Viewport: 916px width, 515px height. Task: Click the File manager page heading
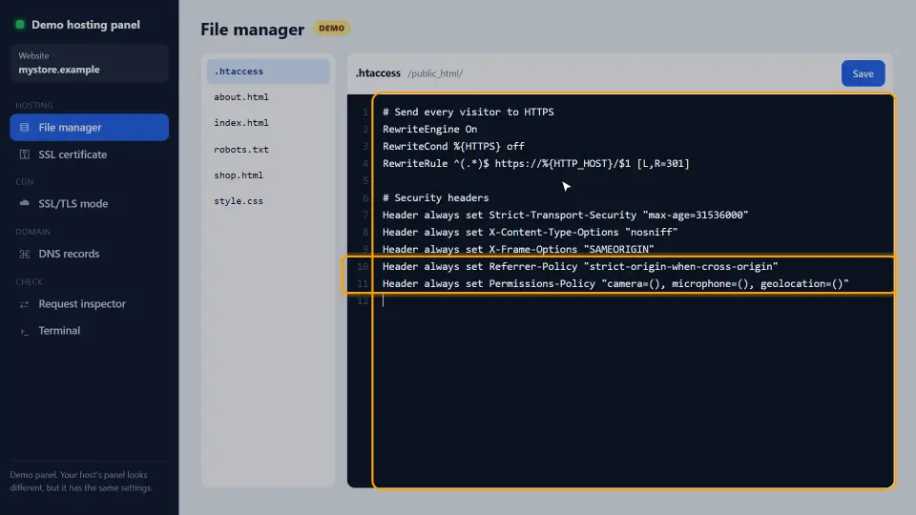252,30
